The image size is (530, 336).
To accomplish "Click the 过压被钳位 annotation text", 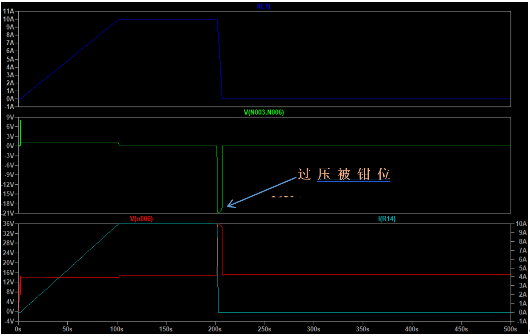I will click(343, 174).
